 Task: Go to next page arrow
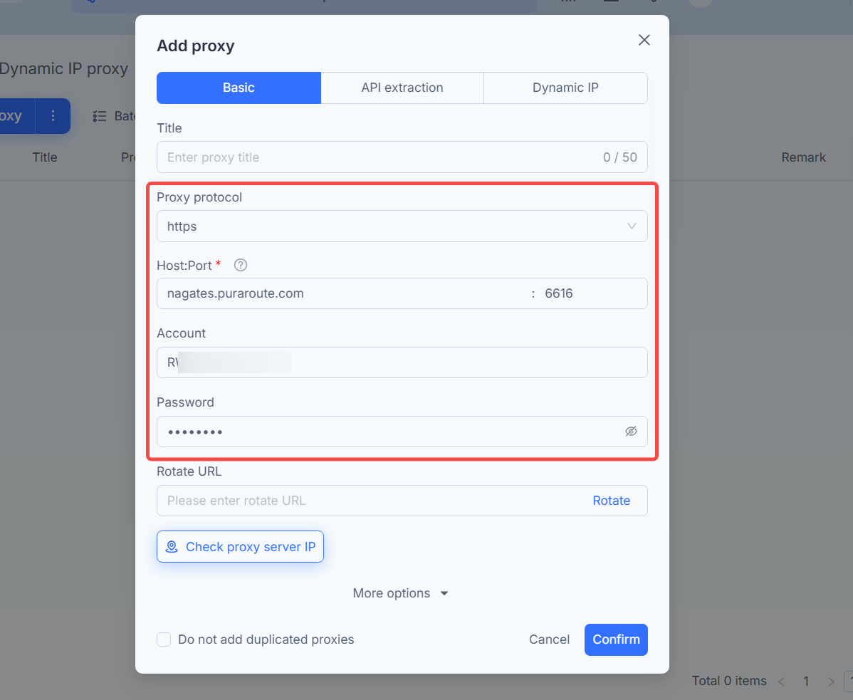(x=831, y=681)
